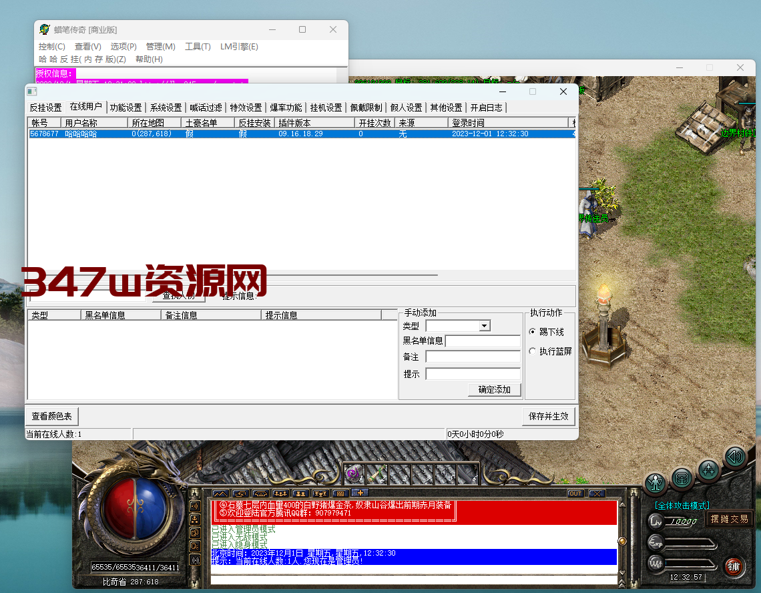
Task: Click the 黑名单信息 column header in lower list
Action: click(121, 315)
